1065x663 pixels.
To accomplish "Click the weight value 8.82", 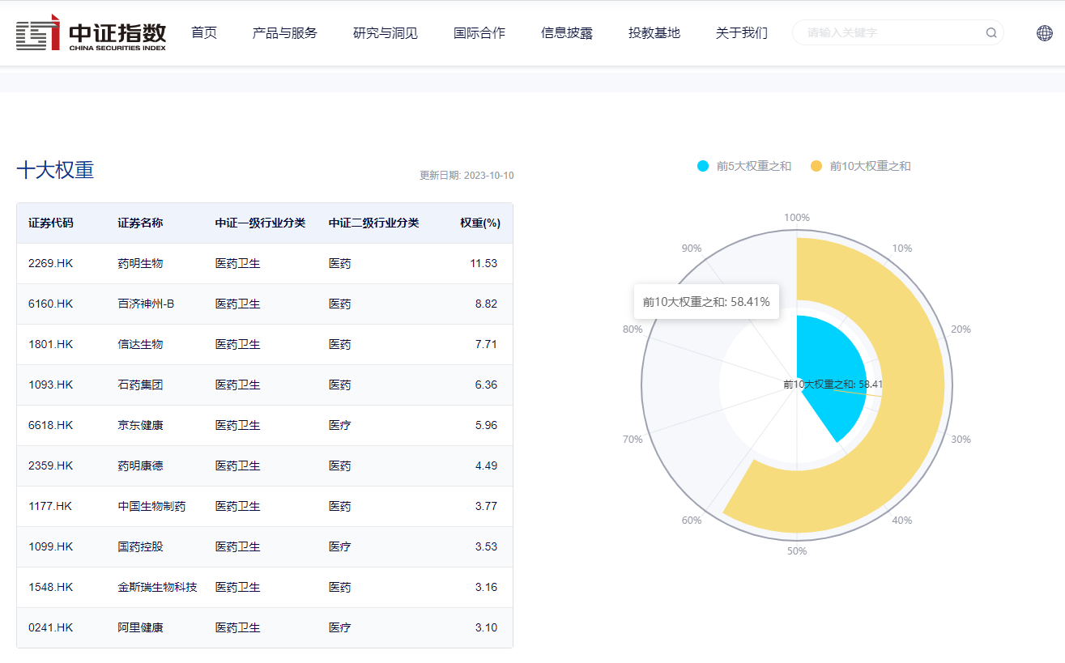I will point(486,304).
